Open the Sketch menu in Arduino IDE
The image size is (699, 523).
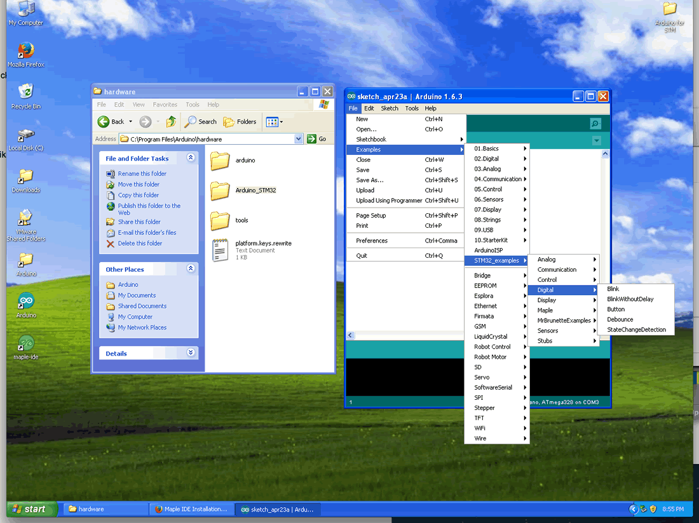tap(390, 108)
